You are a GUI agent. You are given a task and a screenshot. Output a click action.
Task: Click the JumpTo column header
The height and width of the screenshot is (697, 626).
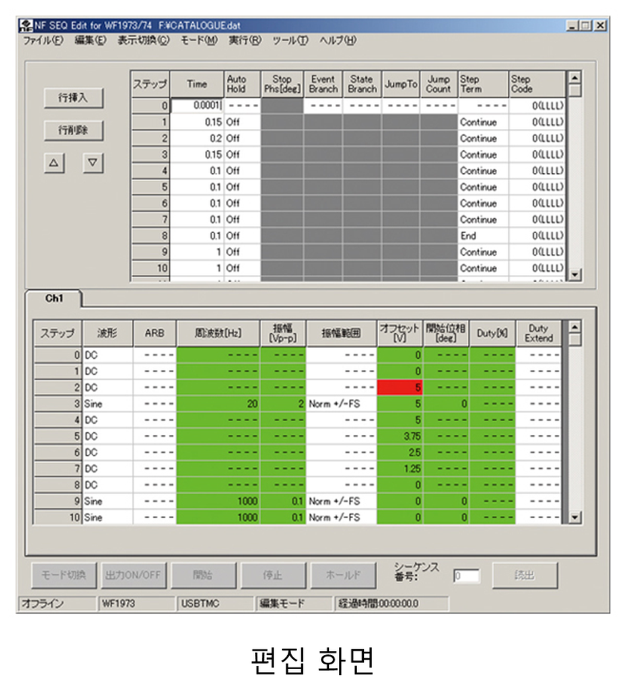401,84
